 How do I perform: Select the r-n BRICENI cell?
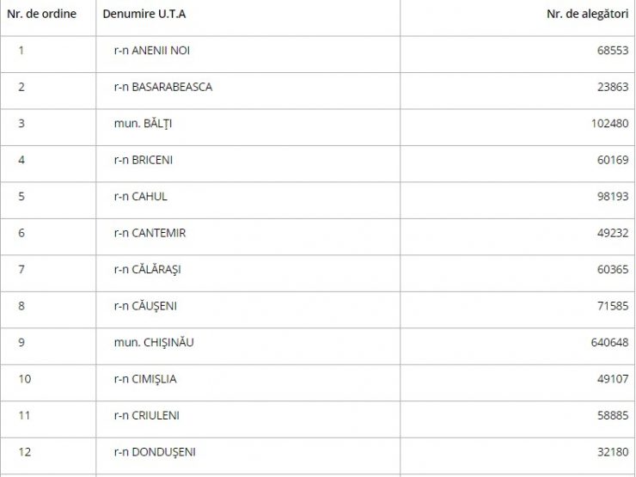[143, 160]
